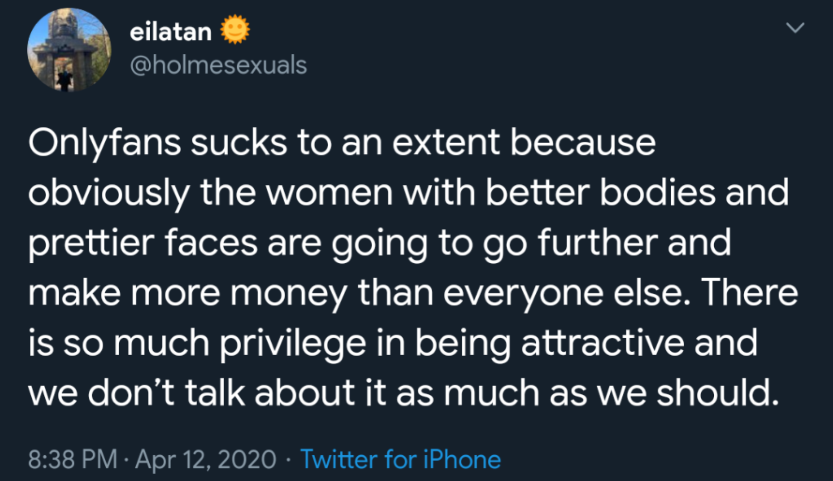Viewport: 833px width, 481px height.
Task: Open eilatan's circular profile picture
Action: [69, 50]
